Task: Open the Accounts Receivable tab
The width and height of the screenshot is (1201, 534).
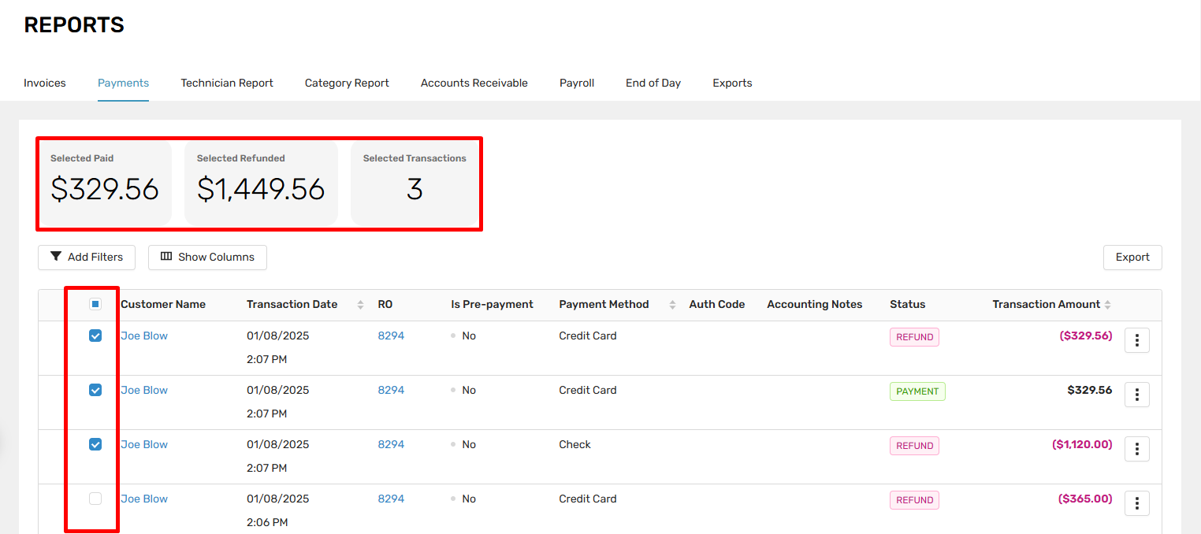Action: (474, 83)
